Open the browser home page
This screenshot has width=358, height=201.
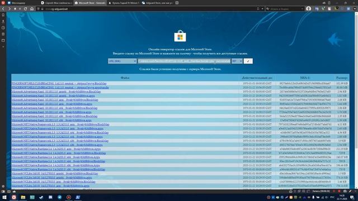(x=32, y=9)
